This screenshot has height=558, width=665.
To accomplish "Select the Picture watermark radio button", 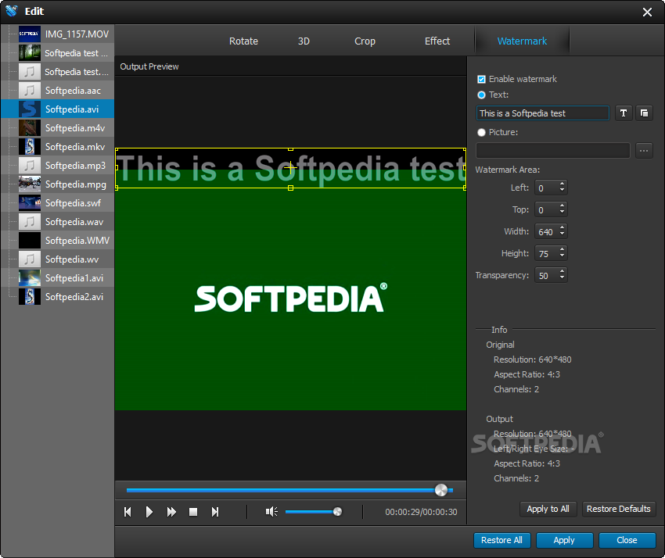I will [481, 132].
